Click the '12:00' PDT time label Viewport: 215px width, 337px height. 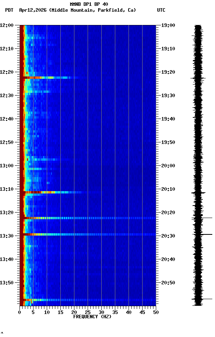7,25
